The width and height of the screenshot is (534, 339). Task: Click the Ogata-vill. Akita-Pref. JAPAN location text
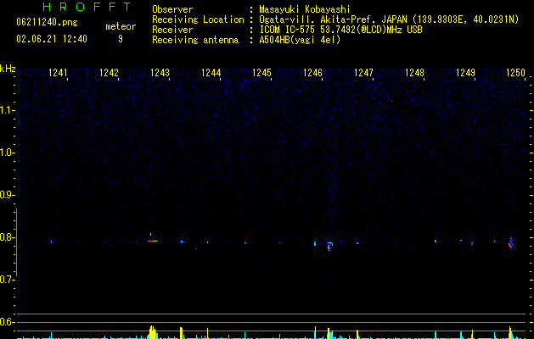389,19
